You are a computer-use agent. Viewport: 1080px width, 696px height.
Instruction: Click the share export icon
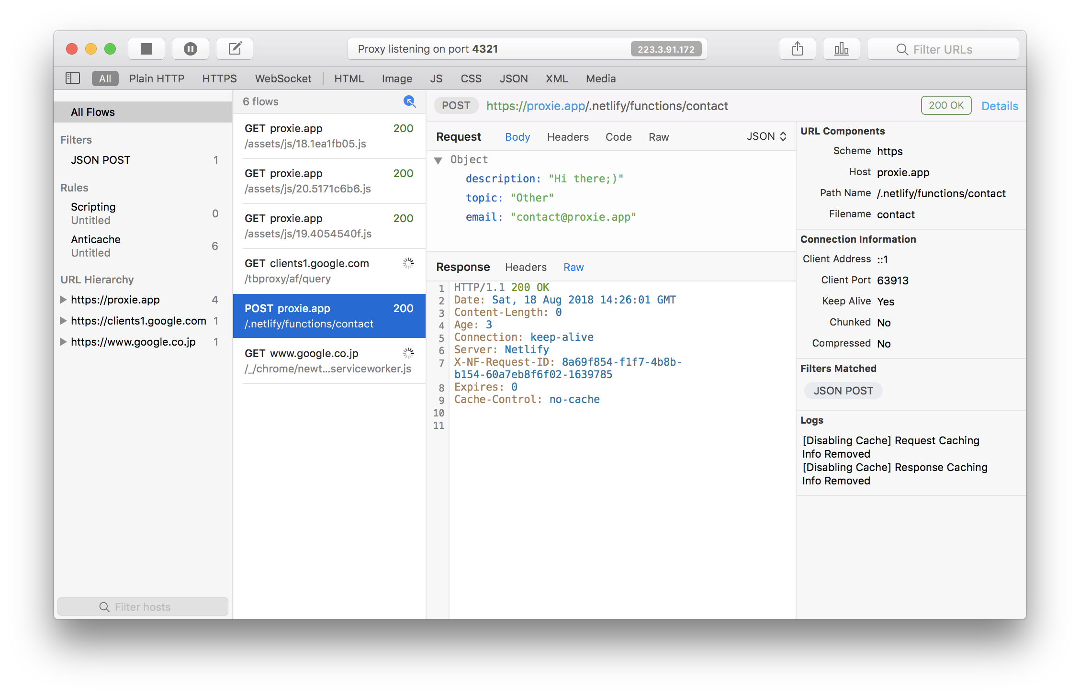797,48
